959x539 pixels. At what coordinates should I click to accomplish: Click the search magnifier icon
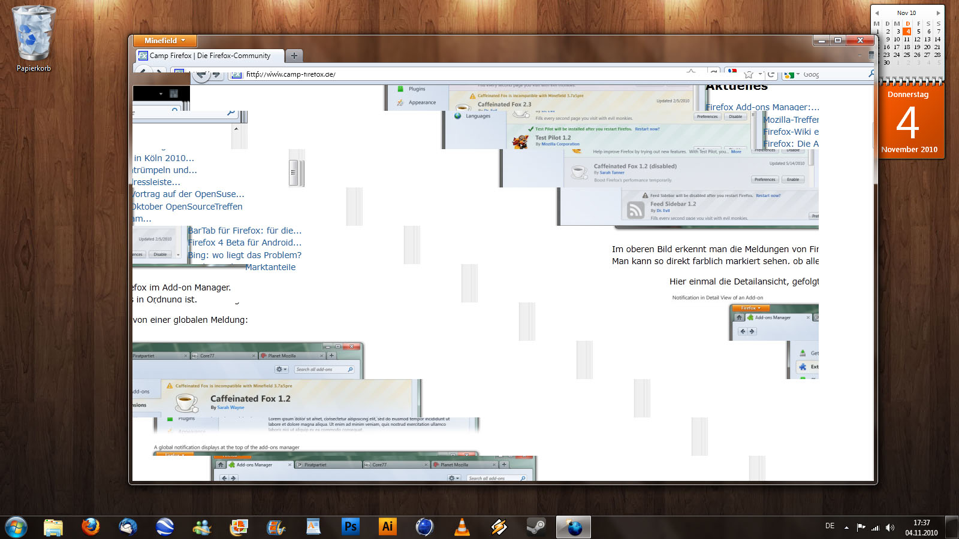click(x=871, y=74)
